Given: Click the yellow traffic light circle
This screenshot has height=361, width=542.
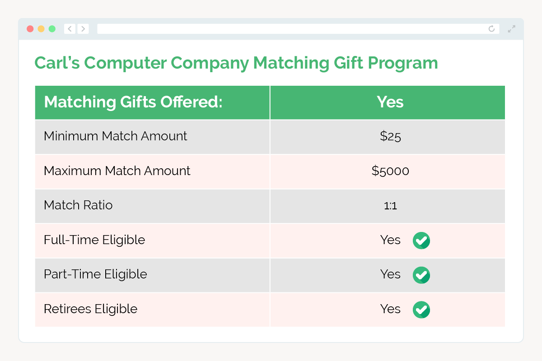Looking at the screenshot, I should 41,28.
